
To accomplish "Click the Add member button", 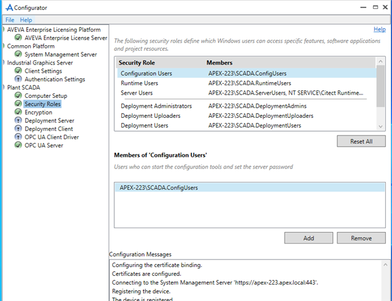I will [308, 238].
